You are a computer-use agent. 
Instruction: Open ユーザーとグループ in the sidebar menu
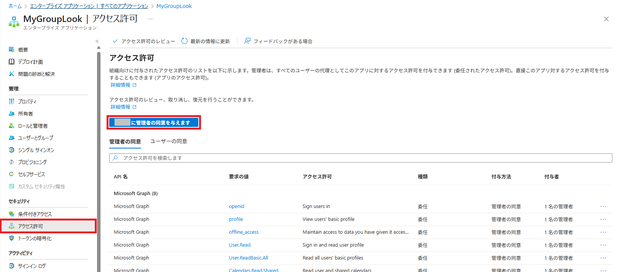[x=36, y=138]
